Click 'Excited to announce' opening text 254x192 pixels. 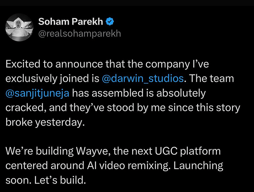[54, 64]
